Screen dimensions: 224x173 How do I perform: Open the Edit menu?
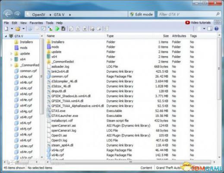[14, 23]
